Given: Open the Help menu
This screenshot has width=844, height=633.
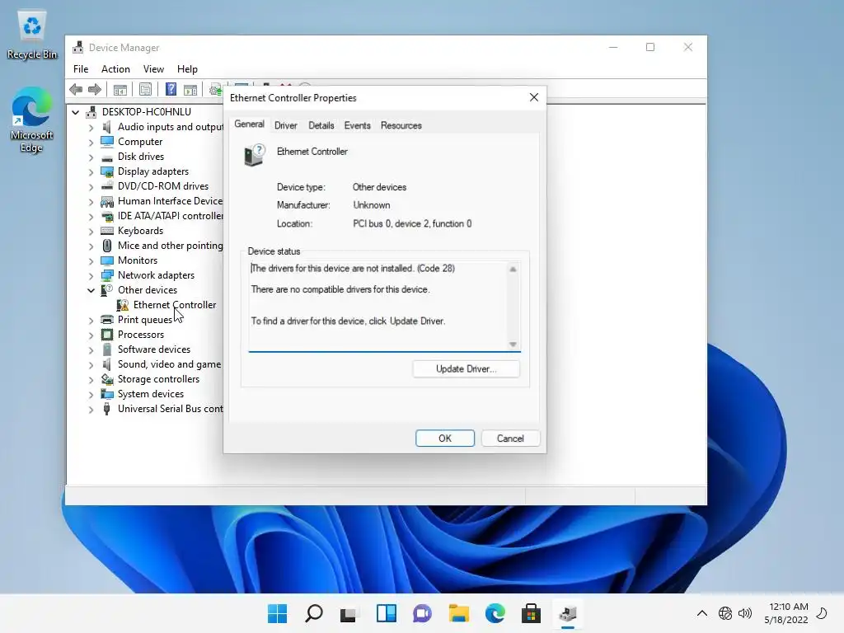Looking at the screenshot, I should point(187,69).
